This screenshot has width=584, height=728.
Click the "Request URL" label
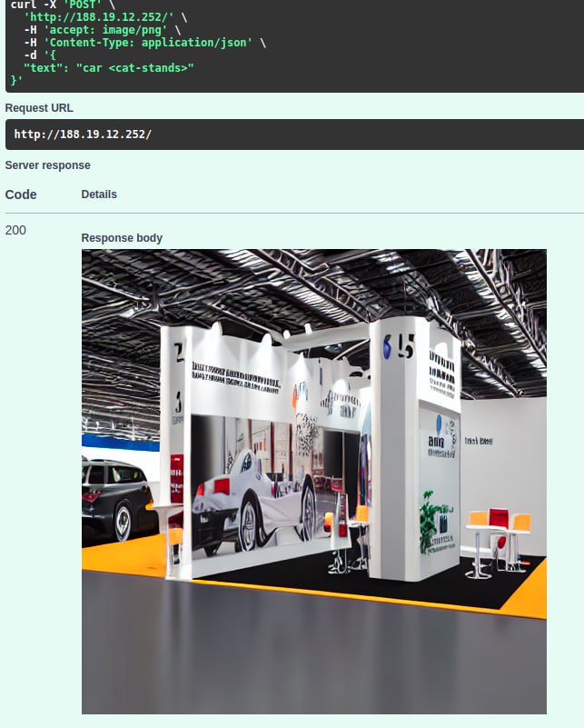pyautogui.click(x=39, y=108)
